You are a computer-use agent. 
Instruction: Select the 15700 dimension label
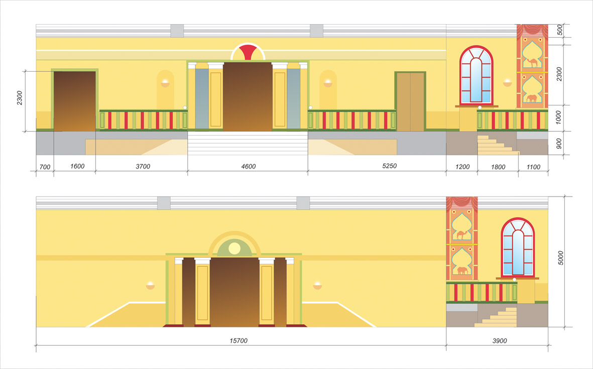pyautogui.click(x=239, y=341)
